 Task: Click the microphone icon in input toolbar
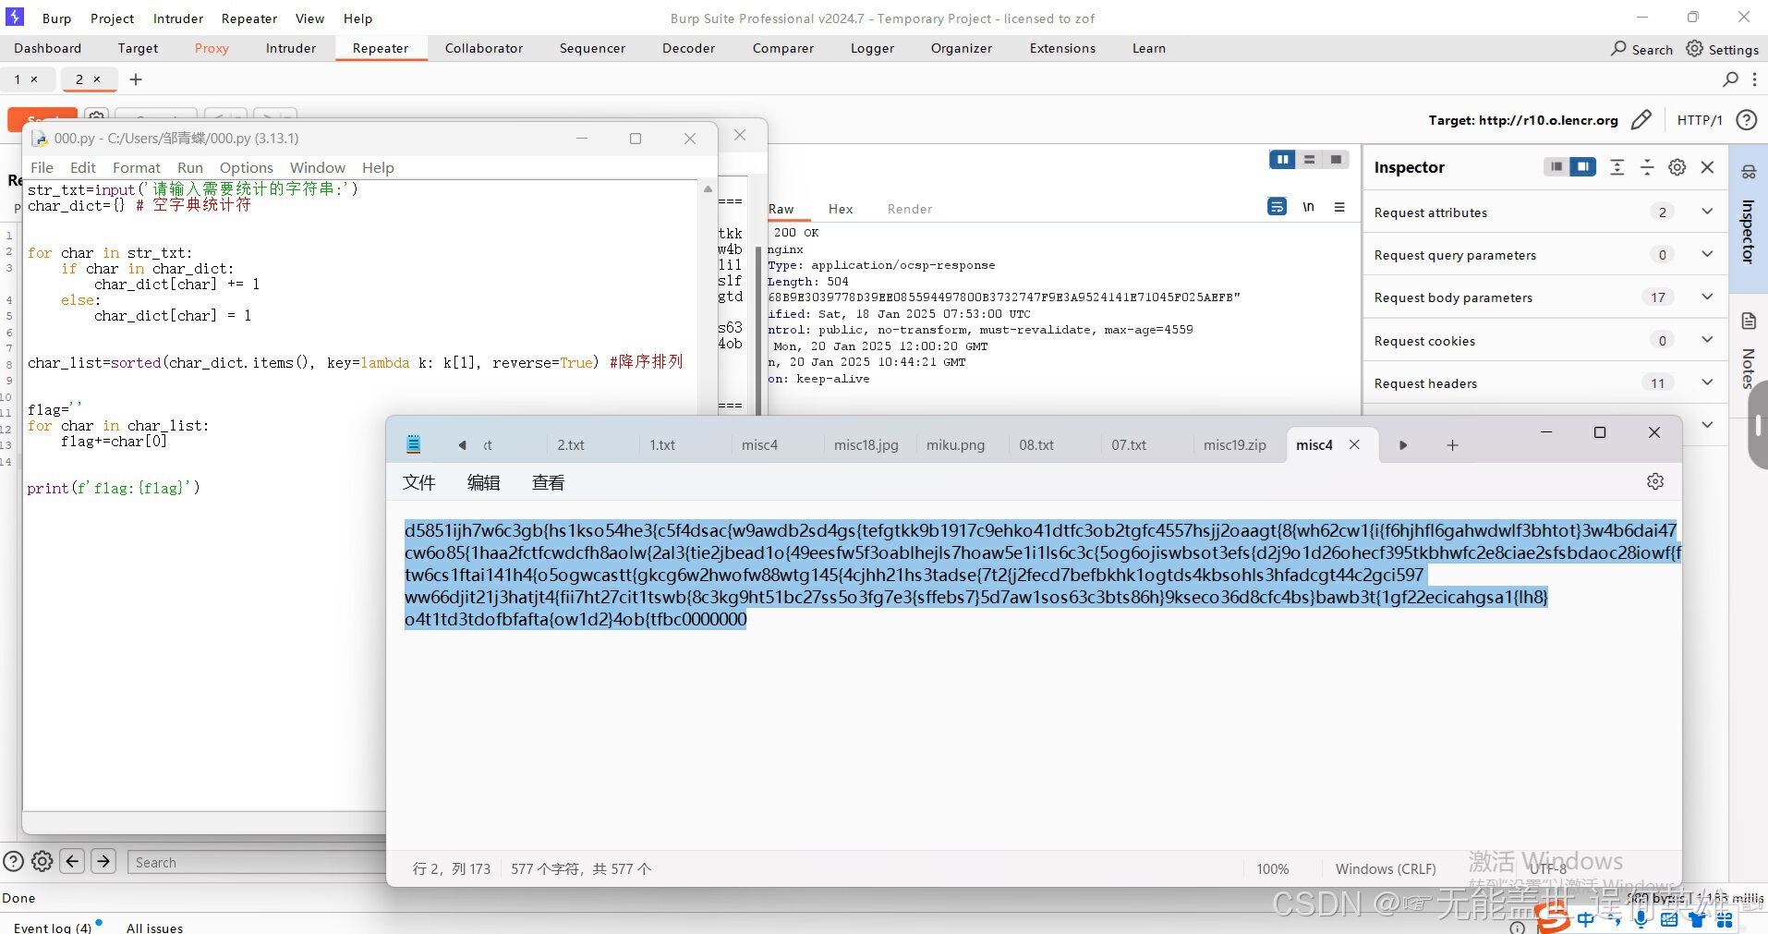pyautogui.click(x=1641, y=918)
